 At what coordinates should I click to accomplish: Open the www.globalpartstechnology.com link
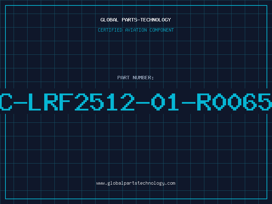[x=136, y=183]
